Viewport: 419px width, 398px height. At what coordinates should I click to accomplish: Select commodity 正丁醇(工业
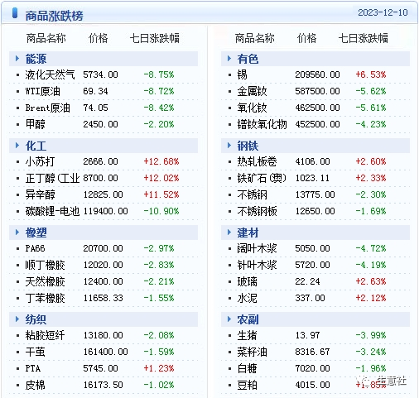tap(52, 178)
